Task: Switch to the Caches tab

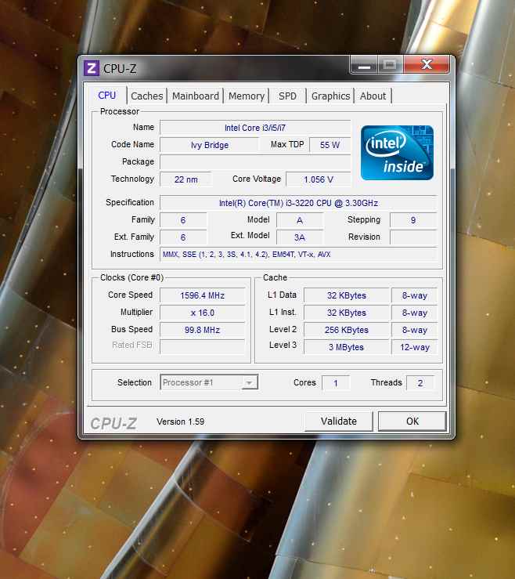Action: coord(147,96)
